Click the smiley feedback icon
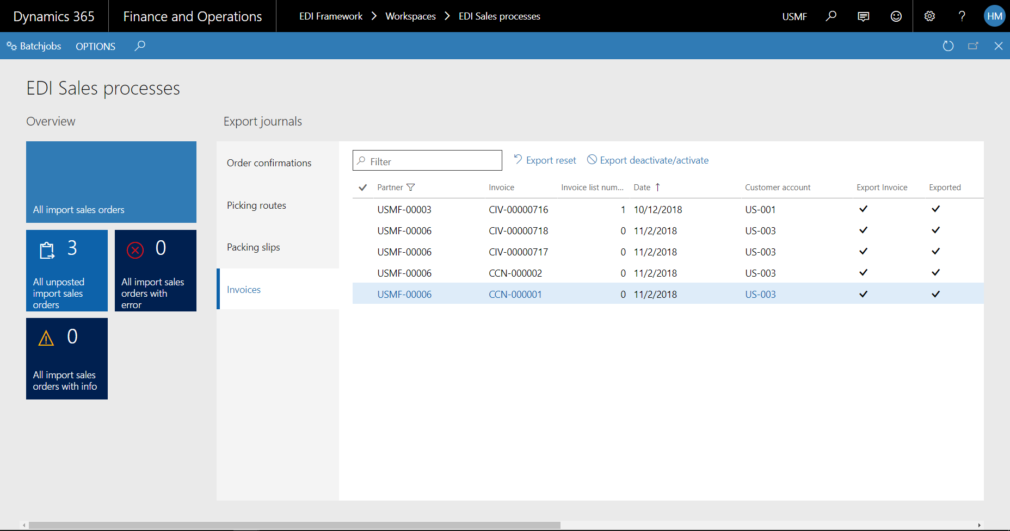This screenshot has height=531, width=1010. 896,16
